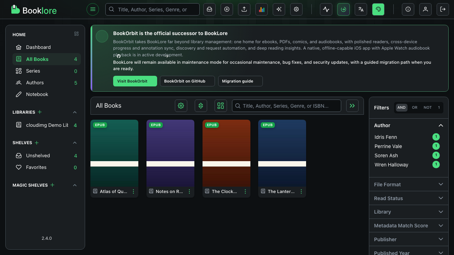
Task: Expand the Publisher filter section
Action: [x=409, y=239]
